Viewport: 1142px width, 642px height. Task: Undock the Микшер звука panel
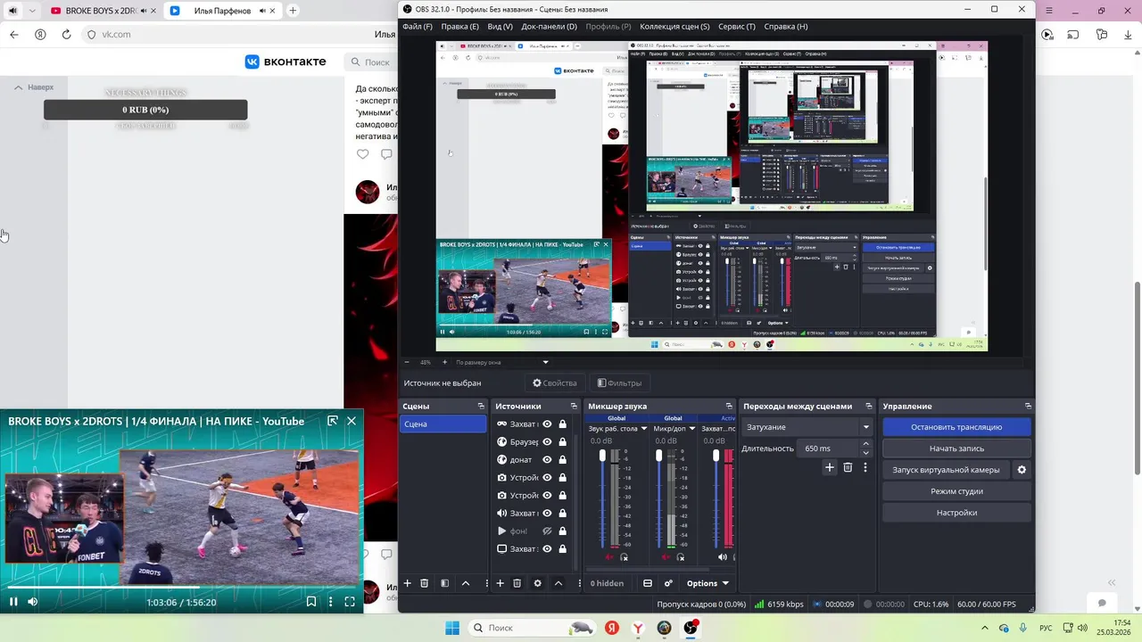pyautogui.click(x=731, y=406)
